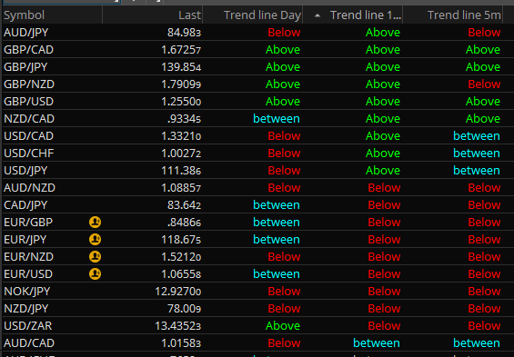Click USD/ZAR Trend line Day 'Above' cell
Image resolution: width=514 pixels, height=357 pixels.
coord(283,326)
